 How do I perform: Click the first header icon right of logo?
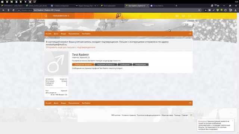(x=177, y=16)
